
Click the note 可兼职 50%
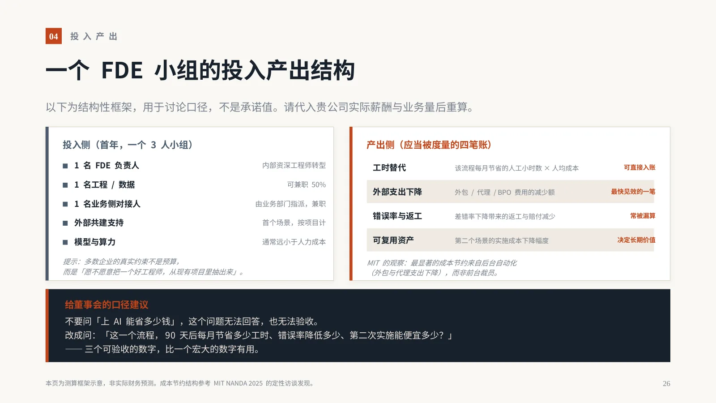coord(307,185)
